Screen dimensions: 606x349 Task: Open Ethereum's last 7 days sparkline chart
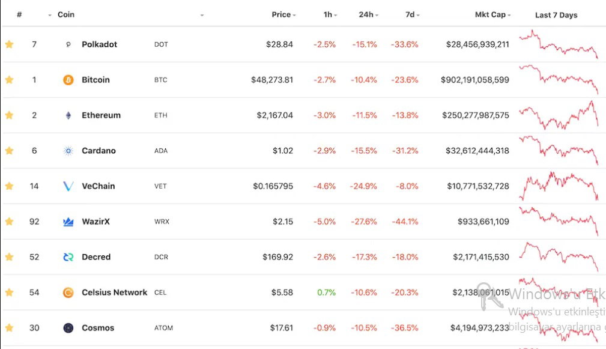click(x=559, y=115)
